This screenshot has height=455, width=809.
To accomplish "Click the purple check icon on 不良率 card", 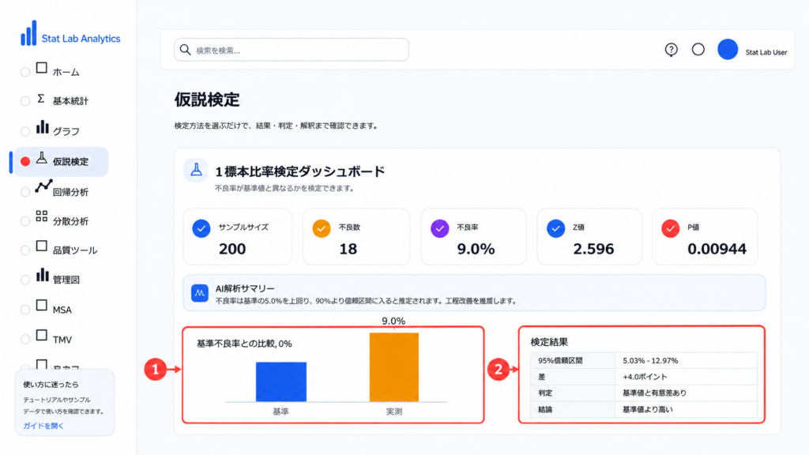I will click(x=439, y=228).
